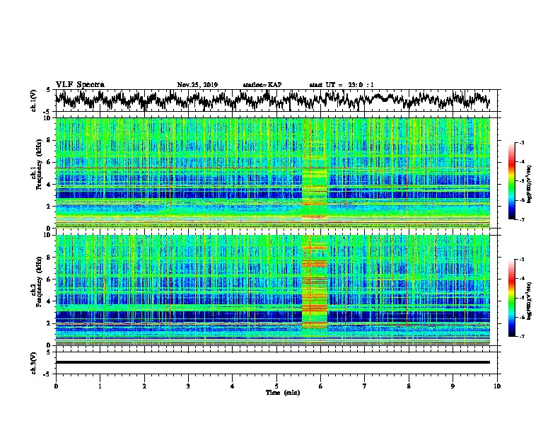Click the ch.3 flat black trace line
This screenshot has width=560, height=433.
[273, 362]
